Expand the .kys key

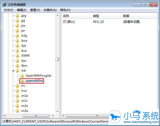13,61
